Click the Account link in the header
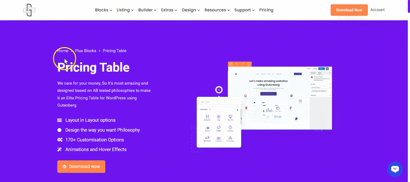 point(377,10)
